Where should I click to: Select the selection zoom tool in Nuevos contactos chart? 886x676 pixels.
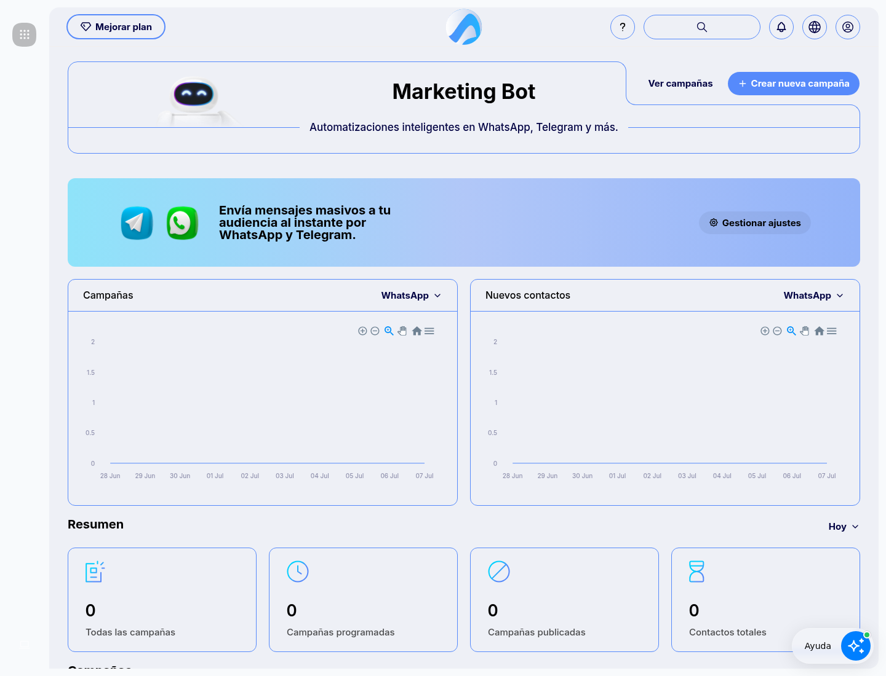[791, 331]
